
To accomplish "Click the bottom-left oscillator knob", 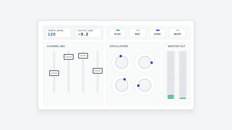I will (x=122, y=85).
